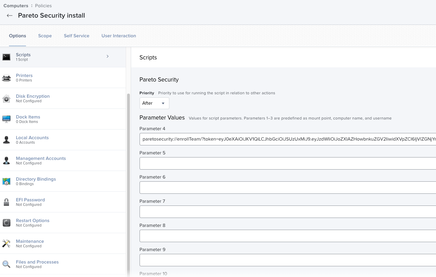Image resolution: width=436 pixels, height=277 pixels.
Task: Click the Parameter 5 input field
Action: point(288,163)
